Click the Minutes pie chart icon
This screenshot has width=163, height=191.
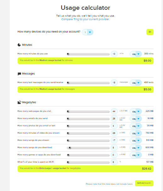point(19,45)
